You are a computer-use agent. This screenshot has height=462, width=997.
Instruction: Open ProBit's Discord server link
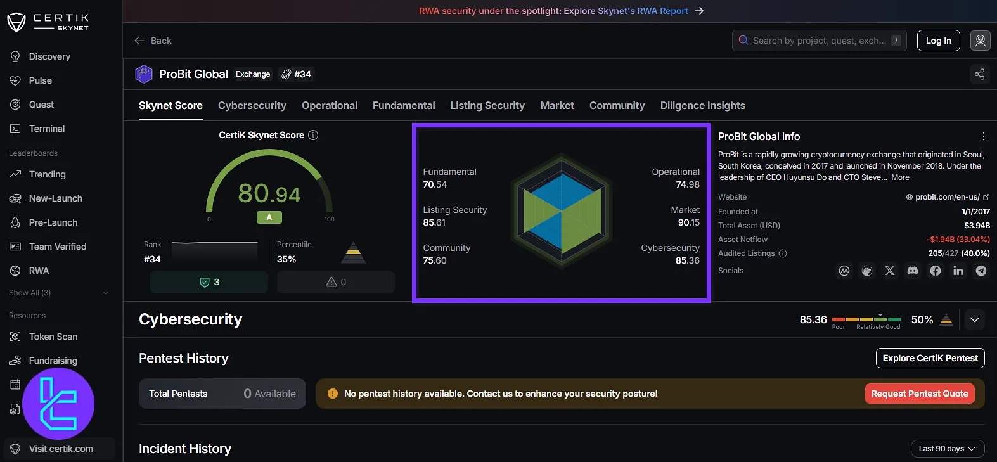[913, 271]
